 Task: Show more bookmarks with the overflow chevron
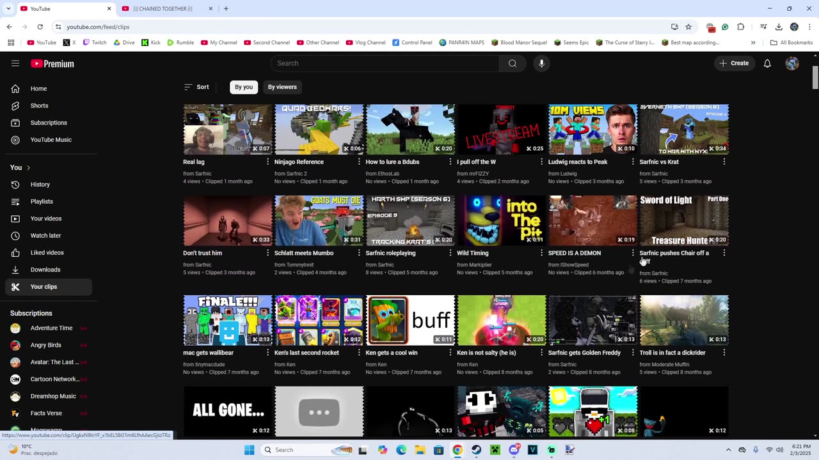753,43
